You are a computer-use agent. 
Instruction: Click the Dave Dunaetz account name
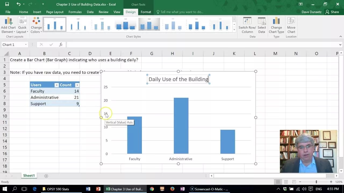coord(311,12)
